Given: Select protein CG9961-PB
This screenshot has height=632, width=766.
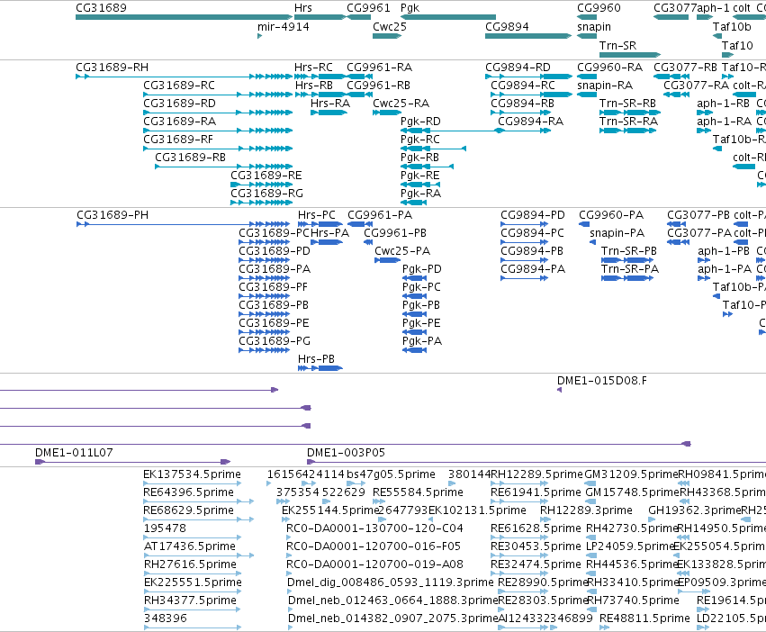Looking at the screenshot, I should [x=368, y=242].
